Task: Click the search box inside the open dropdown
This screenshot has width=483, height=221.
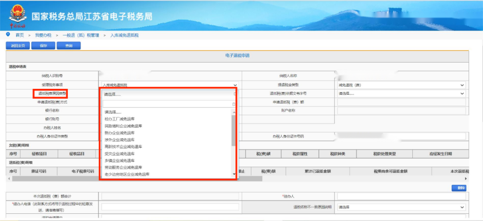Action: tap(169, 104)
